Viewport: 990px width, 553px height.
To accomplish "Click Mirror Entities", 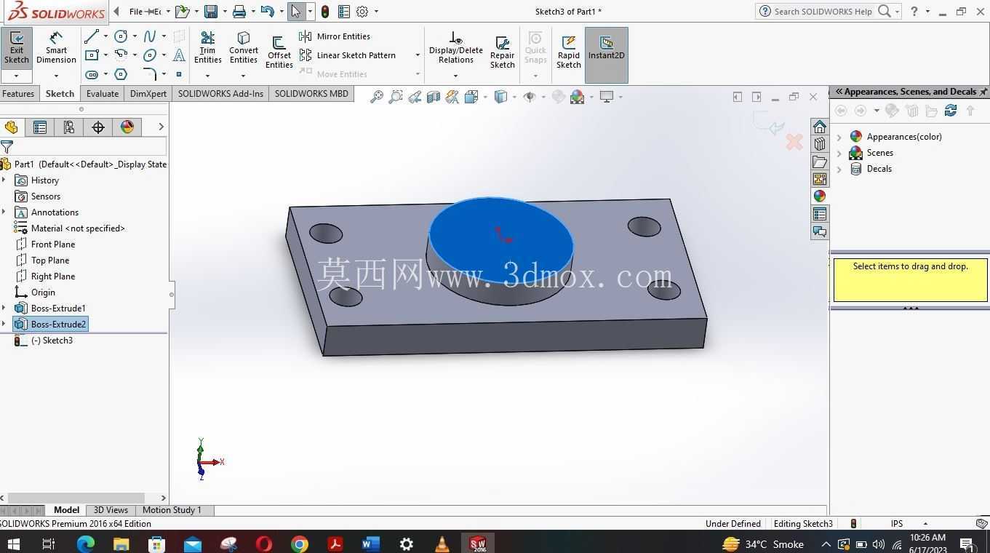I will (335, 36).
